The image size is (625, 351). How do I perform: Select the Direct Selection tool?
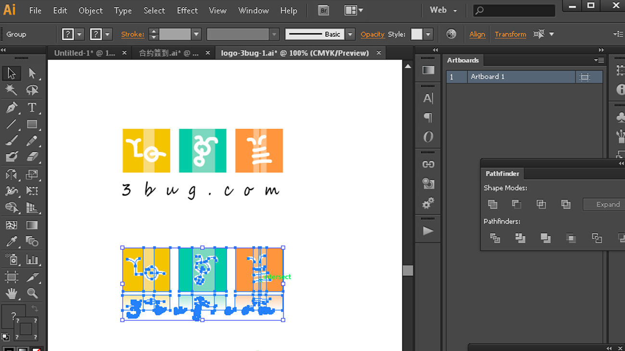(32, 73)
